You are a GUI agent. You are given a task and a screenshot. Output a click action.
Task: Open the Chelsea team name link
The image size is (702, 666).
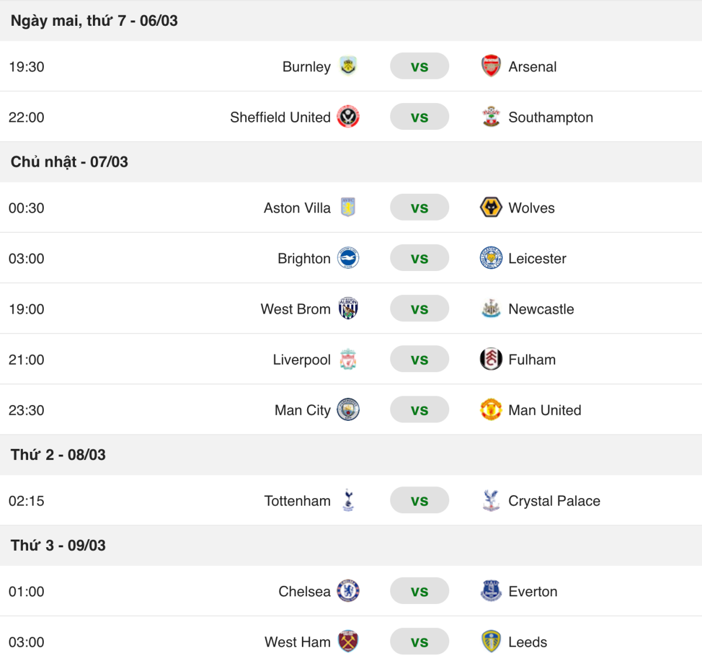coord(303,591)
